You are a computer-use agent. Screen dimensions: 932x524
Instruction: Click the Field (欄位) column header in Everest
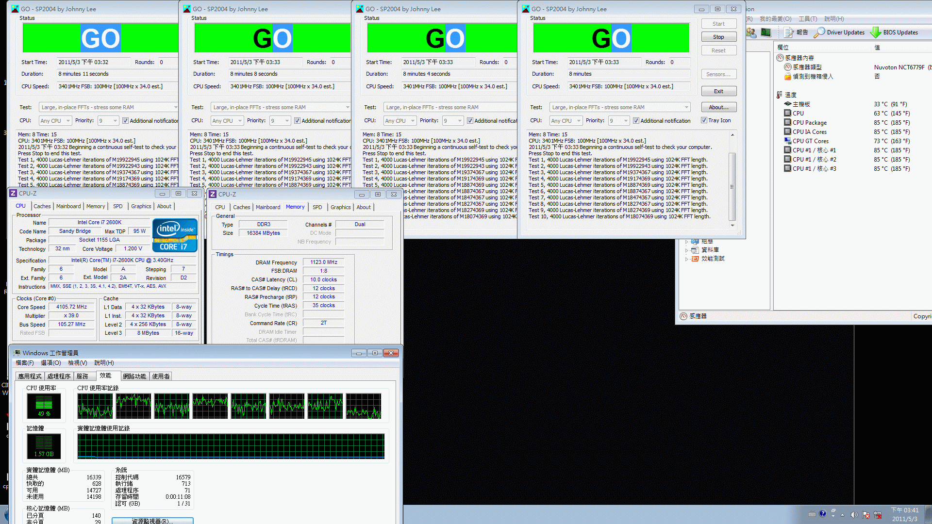pyautogui.click(x=822, y=48)
